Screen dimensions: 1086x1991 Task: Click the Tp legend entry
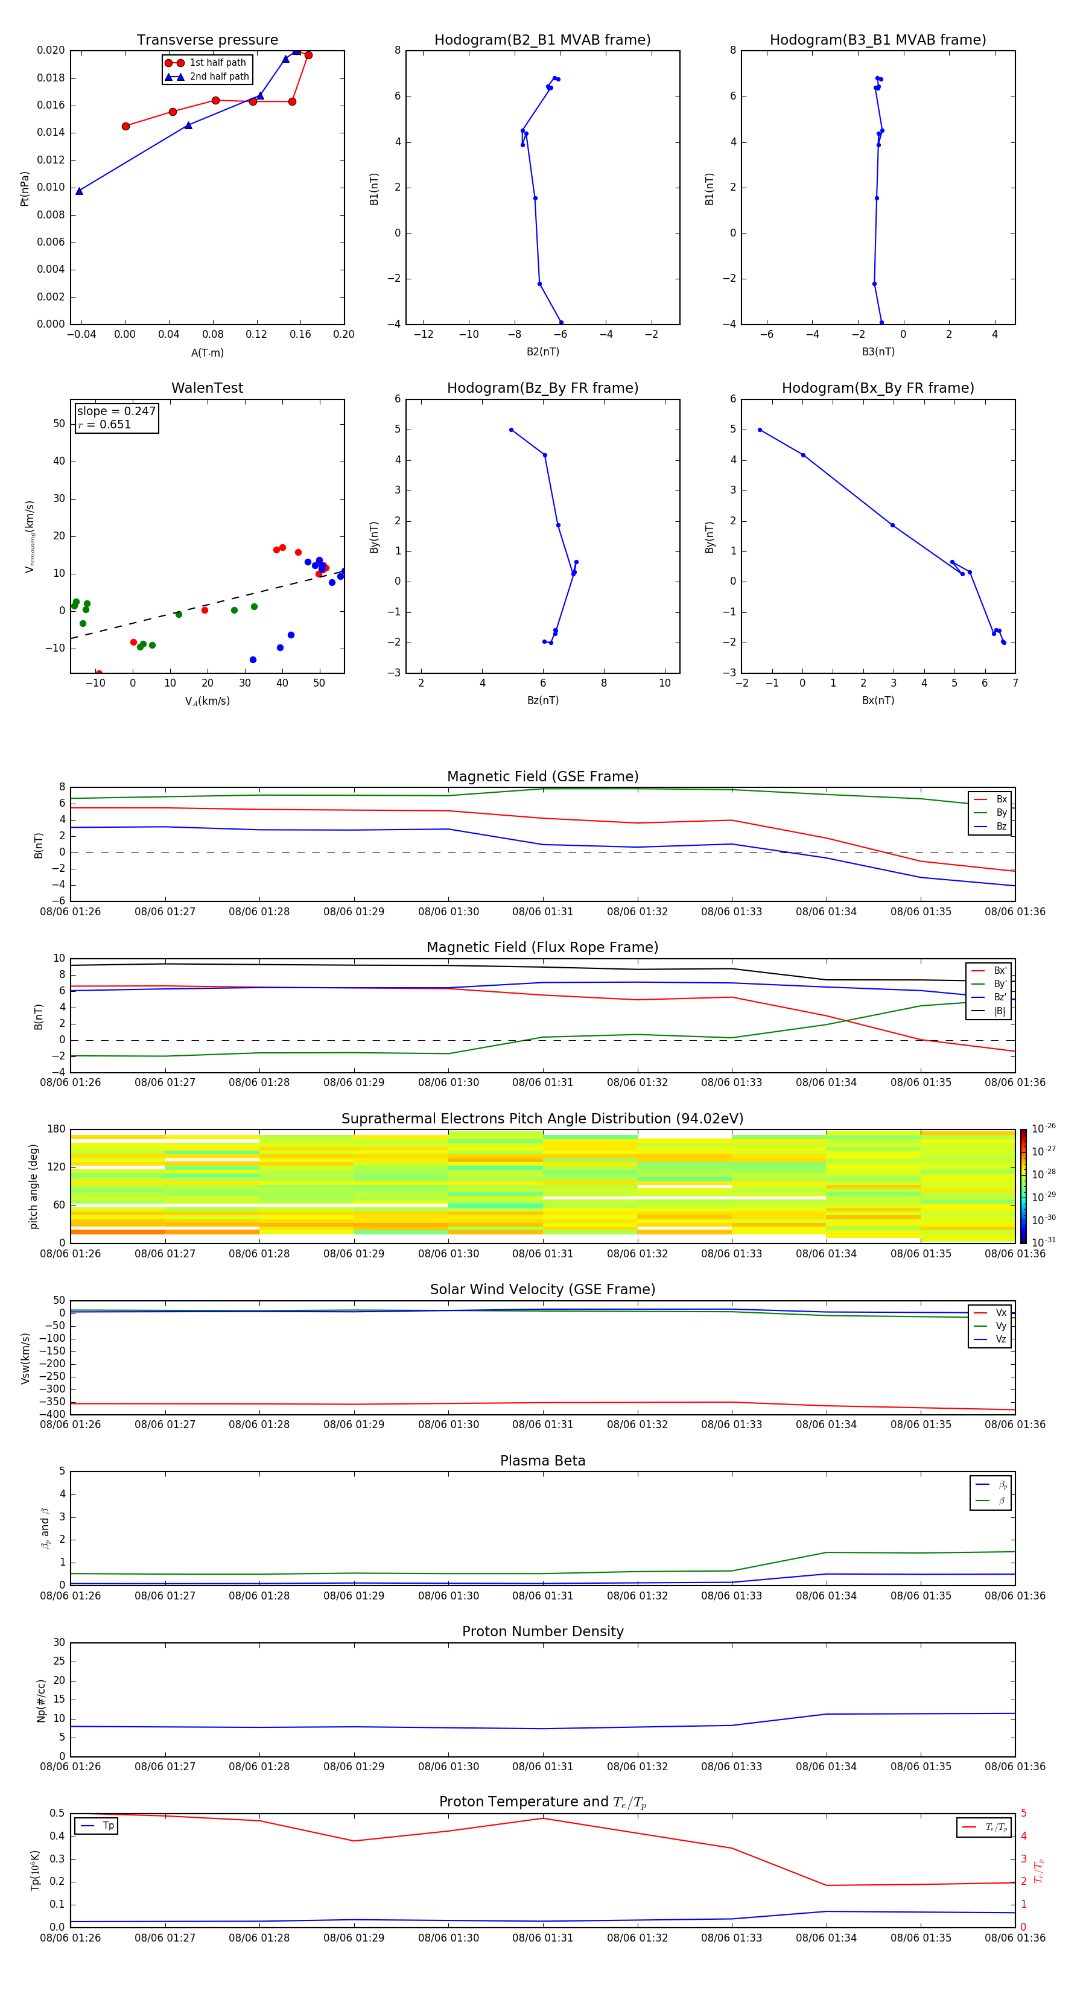[97, 1826]
